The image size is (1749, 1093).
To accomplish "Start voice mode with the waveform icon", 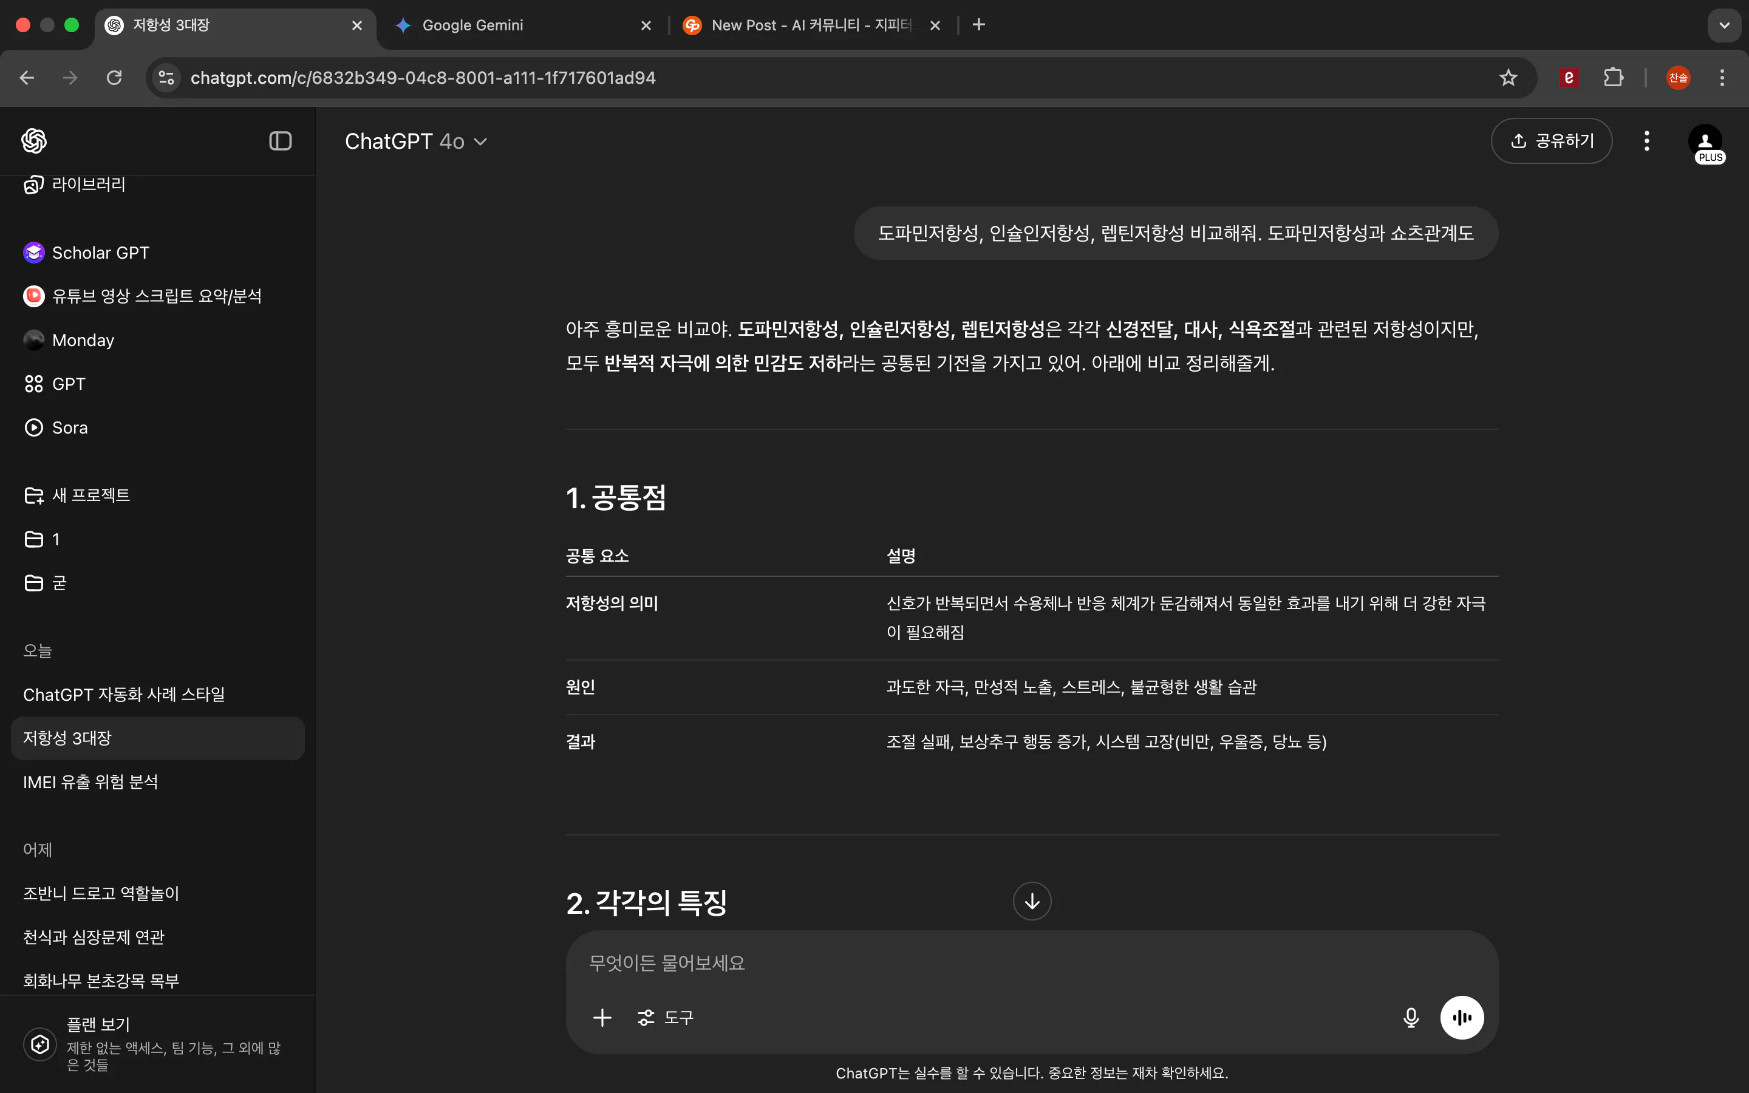I will coord(1461,1017).
